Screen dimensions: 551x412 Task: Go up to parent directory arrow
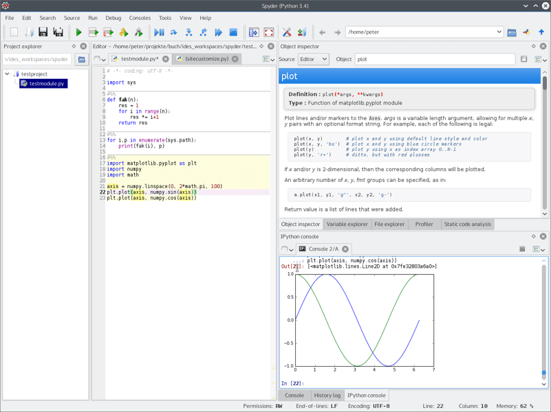click(541, 32)
